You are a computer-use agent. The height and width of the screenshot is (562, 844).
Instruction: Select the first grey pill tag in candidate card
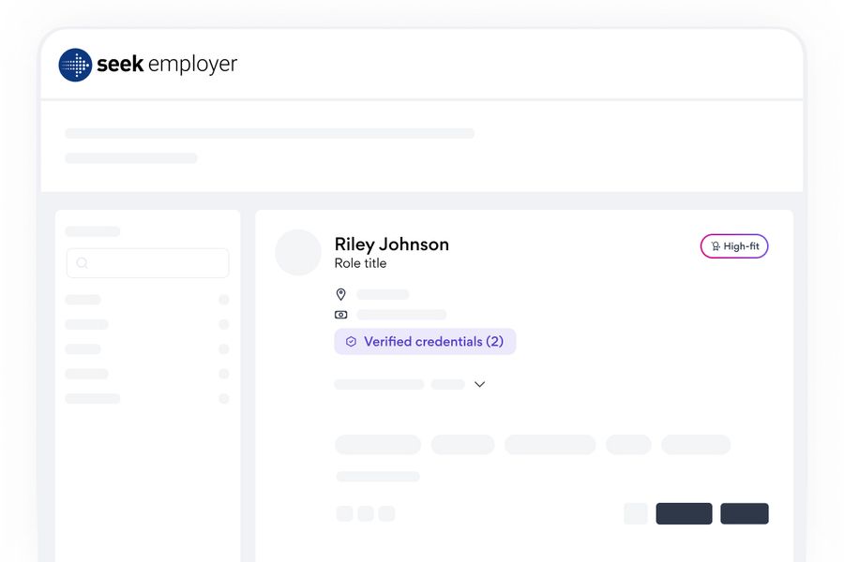378,445
